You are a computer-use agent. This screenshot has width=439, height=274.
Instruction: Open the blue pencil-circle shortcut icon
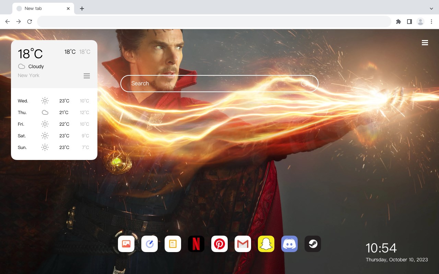pyautogui.click(x=150, y=244)
